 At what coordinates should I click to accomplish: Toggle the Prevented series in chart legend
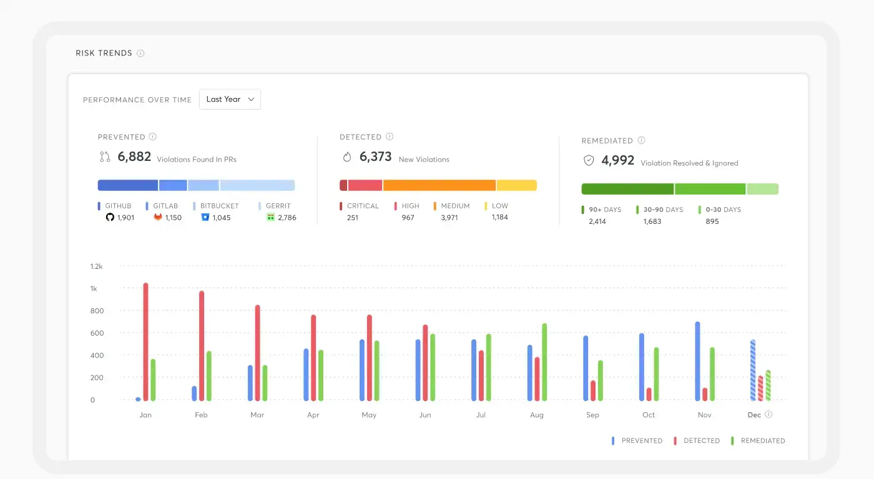[x=637, y=441]
